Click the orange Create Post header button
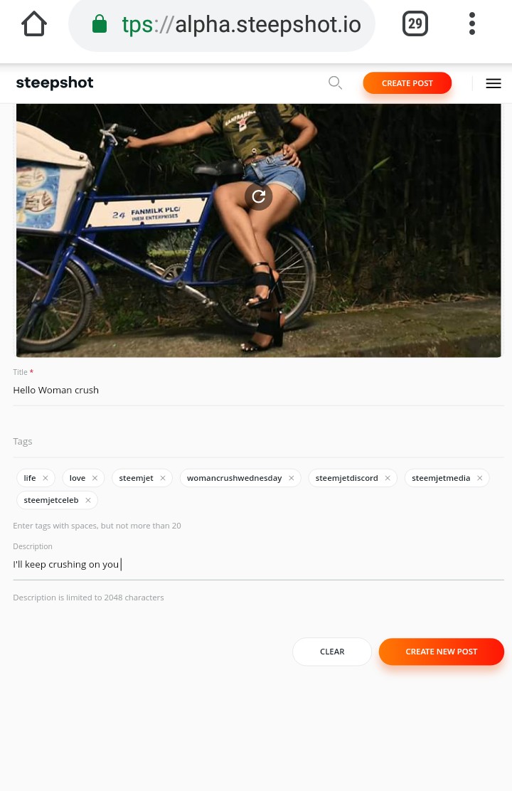The height and width of the screenshot is (791, 512). 407,83
